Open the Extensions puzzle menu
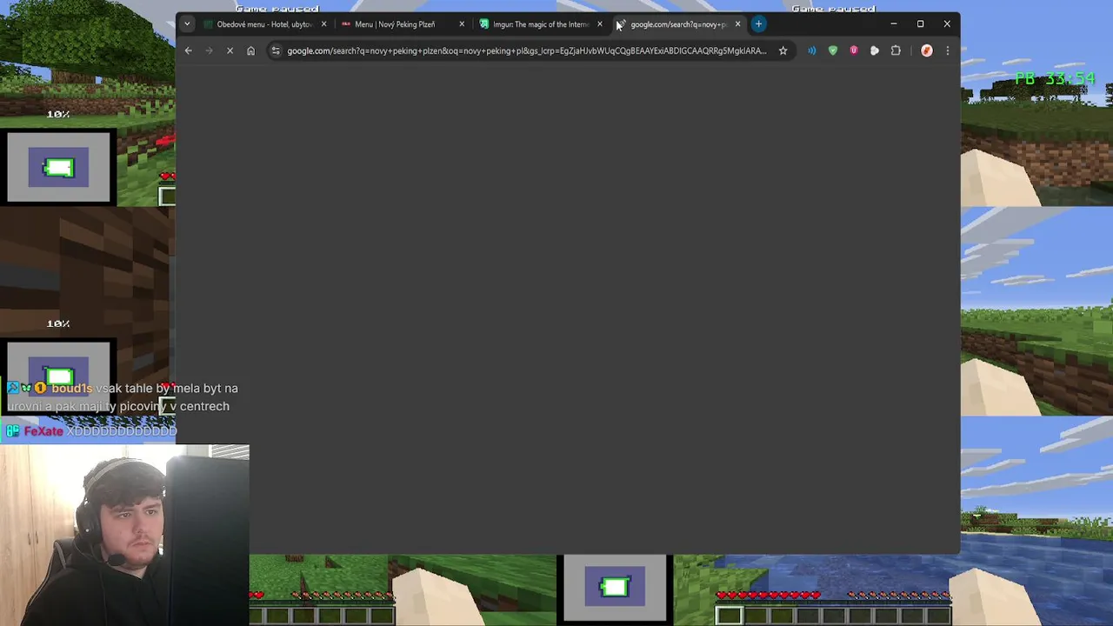This screenshot has width=1113, height=626. (896, 50)
